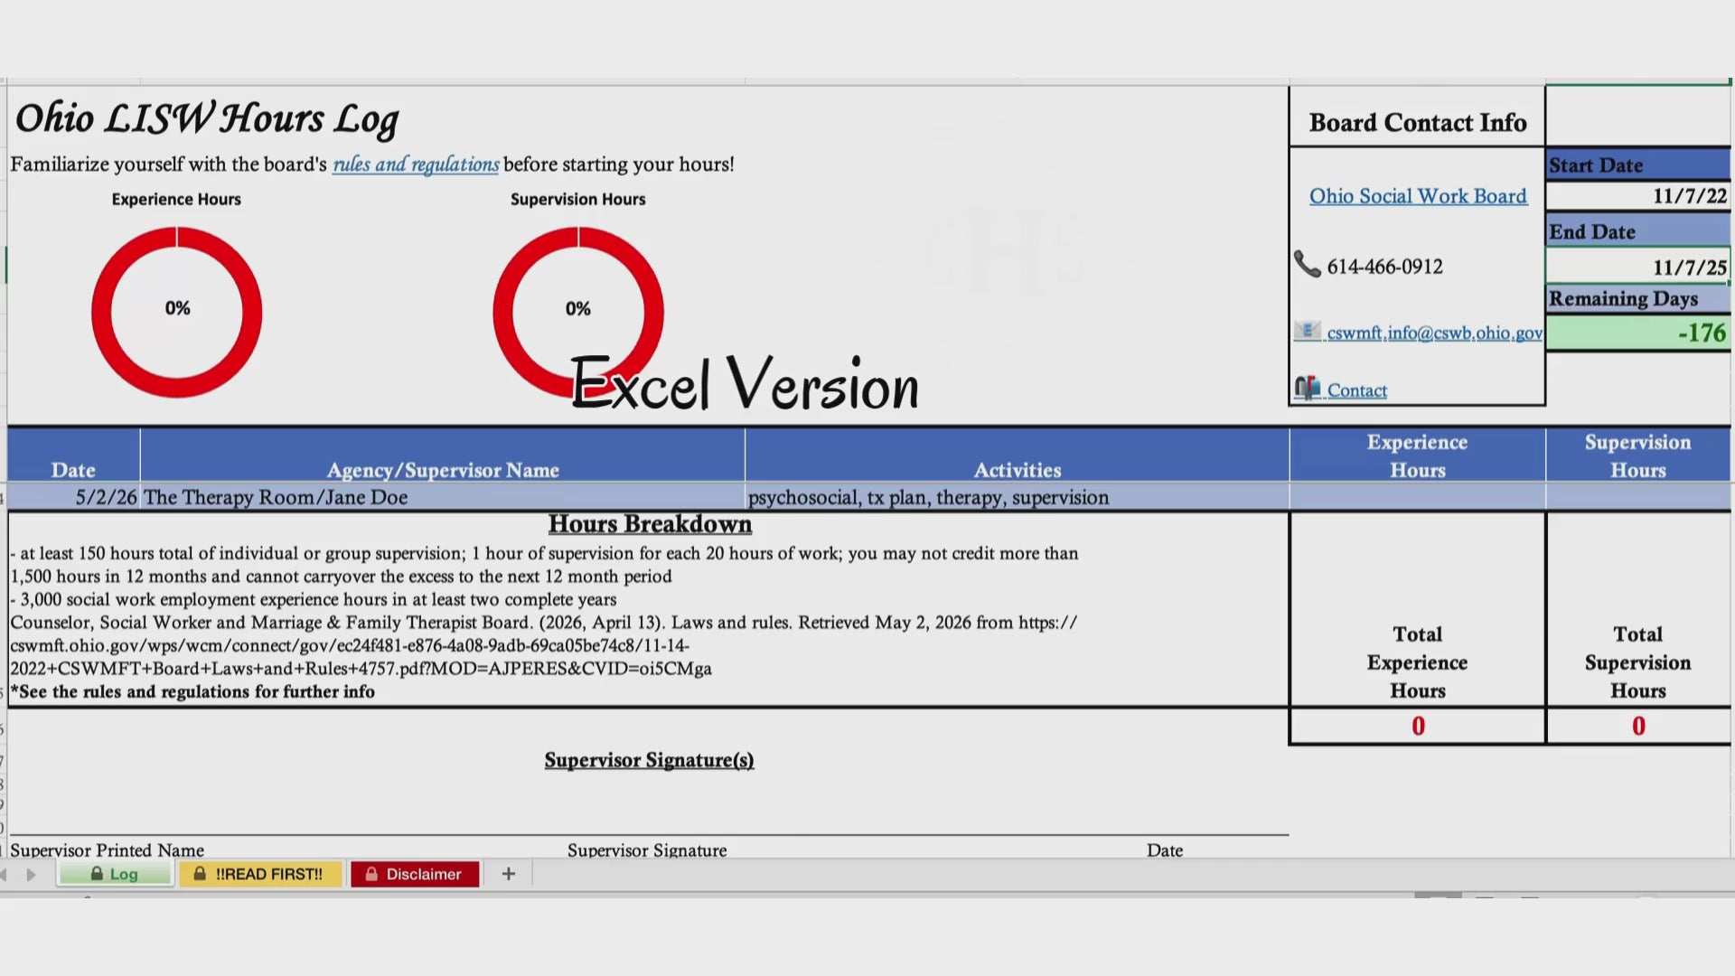
Task: Select The Therapy Room/Jane Doe cell
Action: (x=443, y=497)
